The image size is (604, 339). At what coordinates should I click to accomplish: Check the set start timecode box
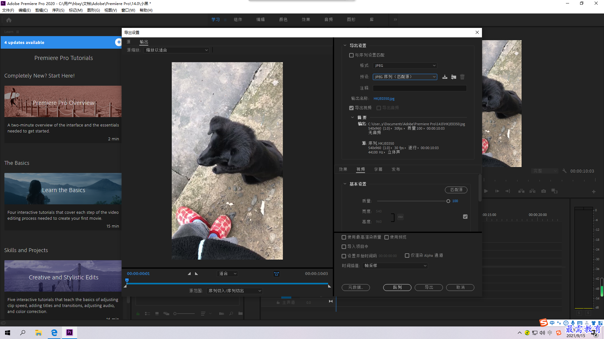[x=344, y=256]
